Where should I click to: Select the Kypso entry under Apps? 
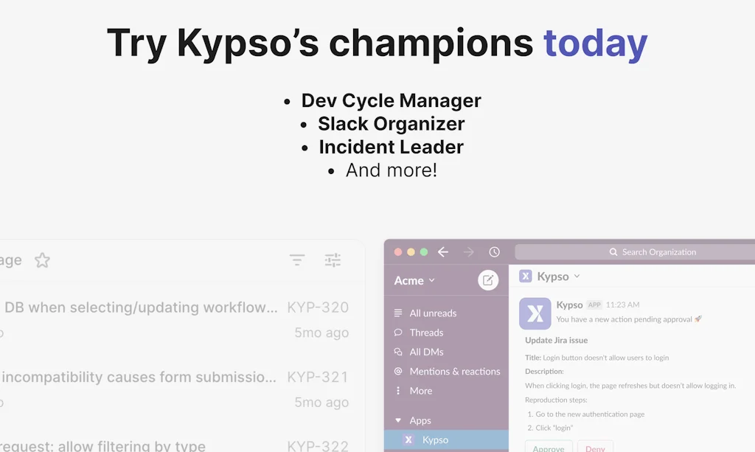click(436, 439)
